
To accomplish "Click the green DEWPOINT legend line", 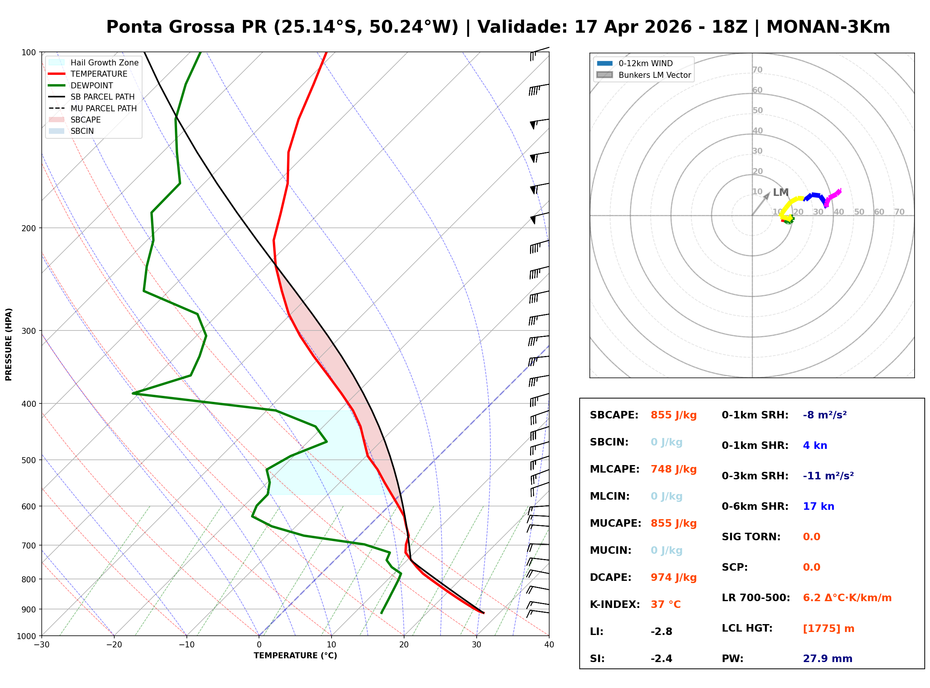I will coord(57,85).
